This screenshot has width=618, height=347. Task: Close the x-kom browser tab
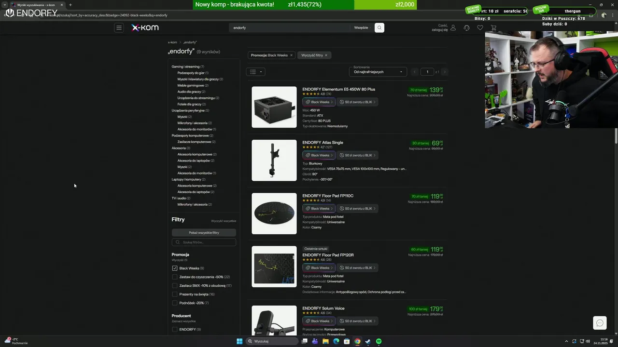point(61,5)
